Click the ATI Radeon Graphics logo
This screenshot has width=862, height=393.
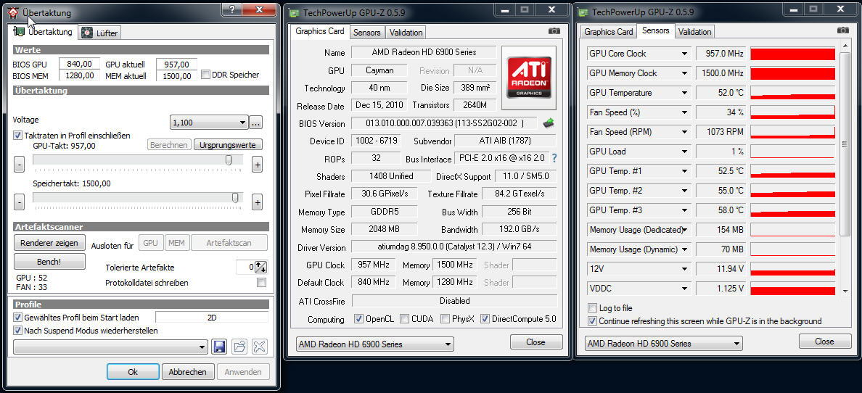(x=528, y=76)
